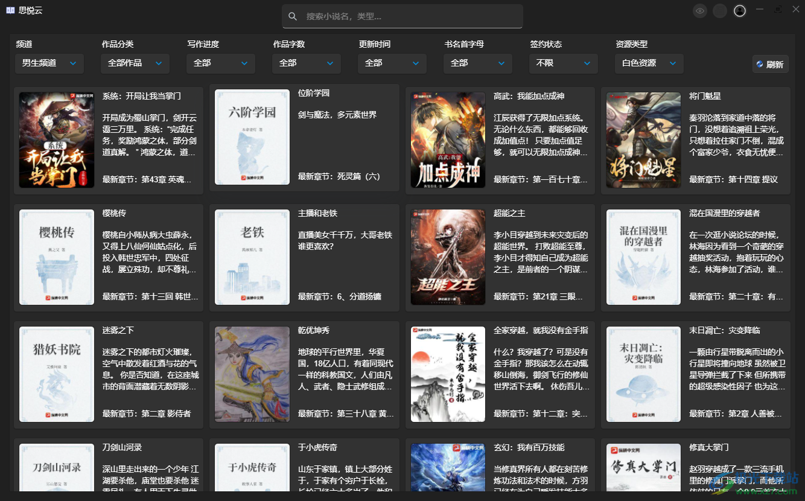The height and width of the screenshot is (501, 805).
Task: Open the 作品分类 dropdown showing 全部作品
Action: coord(135,63)
